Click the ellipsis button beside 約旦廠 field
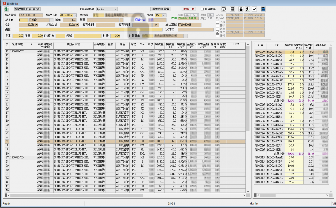 [x=52, y=20]
